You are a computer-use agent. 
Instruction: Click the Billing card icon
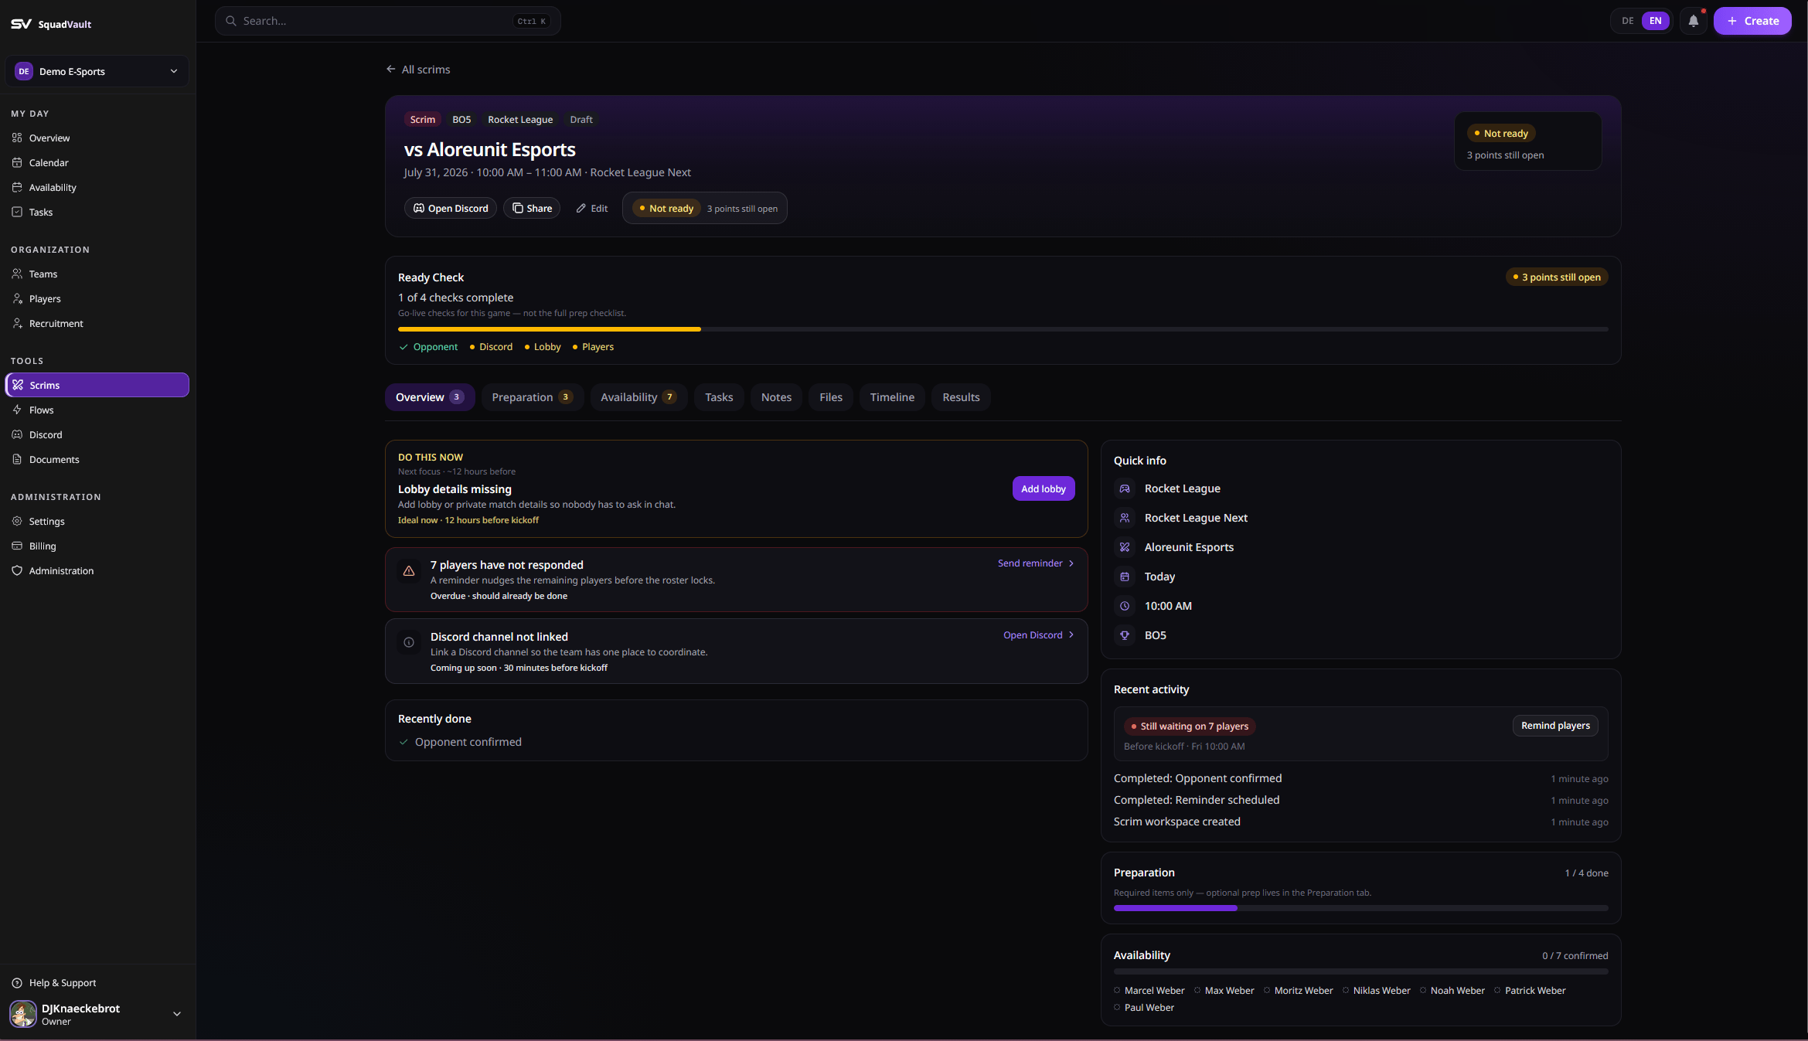tap(17, 546)
